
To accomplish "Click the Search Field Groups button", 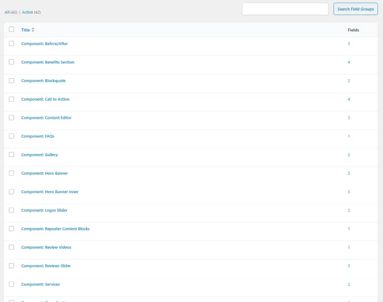I will [x=356, y=9].
